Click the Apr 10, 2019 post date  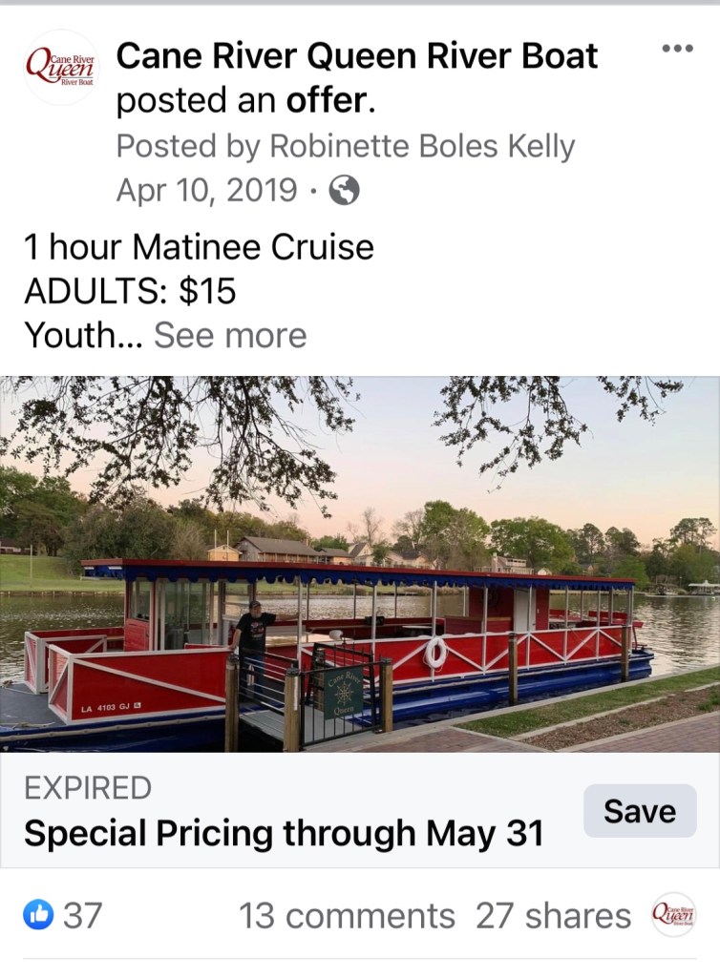(x=206, y=191)
